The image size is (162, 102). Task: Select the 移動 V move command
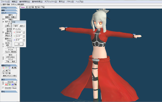[x=10, y=20]
